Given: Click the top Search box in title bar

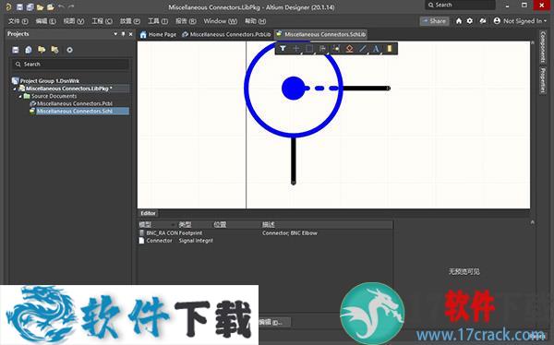Looking at the screenshot, I should 460,5.
